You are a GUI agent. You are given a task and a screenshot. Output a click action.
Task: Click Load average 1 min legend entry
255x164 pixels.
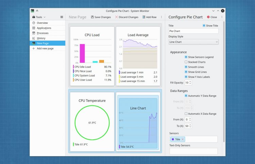click(138, 72)
